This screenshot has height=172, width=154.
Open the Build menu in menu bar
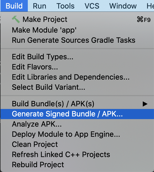pyautogui.click(x=14, y=6)
